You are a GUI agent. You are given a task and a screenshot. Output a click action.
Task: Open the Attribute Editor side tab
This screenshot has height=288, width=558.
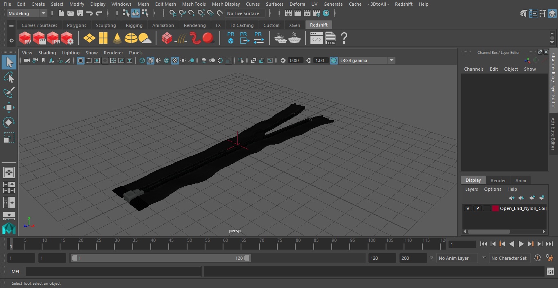[x=554, y=134]
